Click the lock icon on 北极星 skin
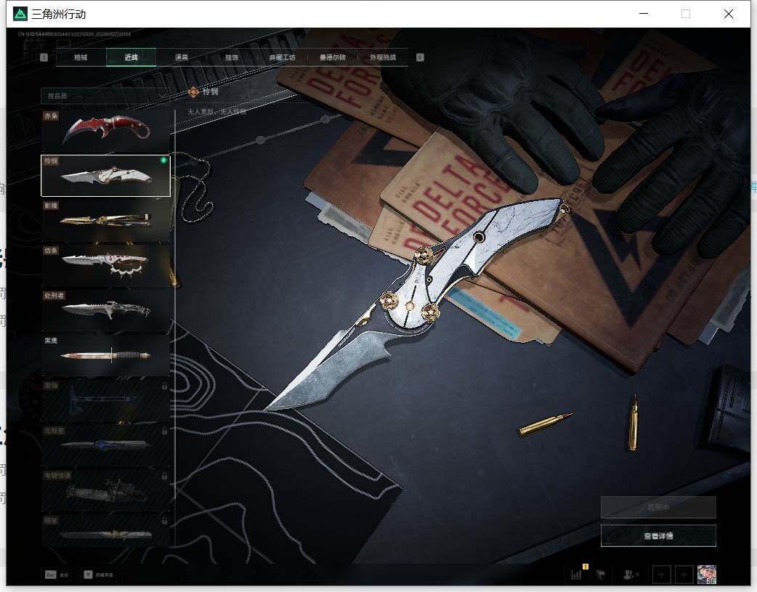 point(164,431)
